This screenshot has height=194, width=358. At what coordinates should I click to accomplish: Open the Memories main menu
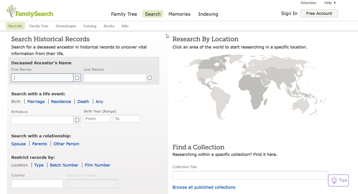tap(179, 14)
